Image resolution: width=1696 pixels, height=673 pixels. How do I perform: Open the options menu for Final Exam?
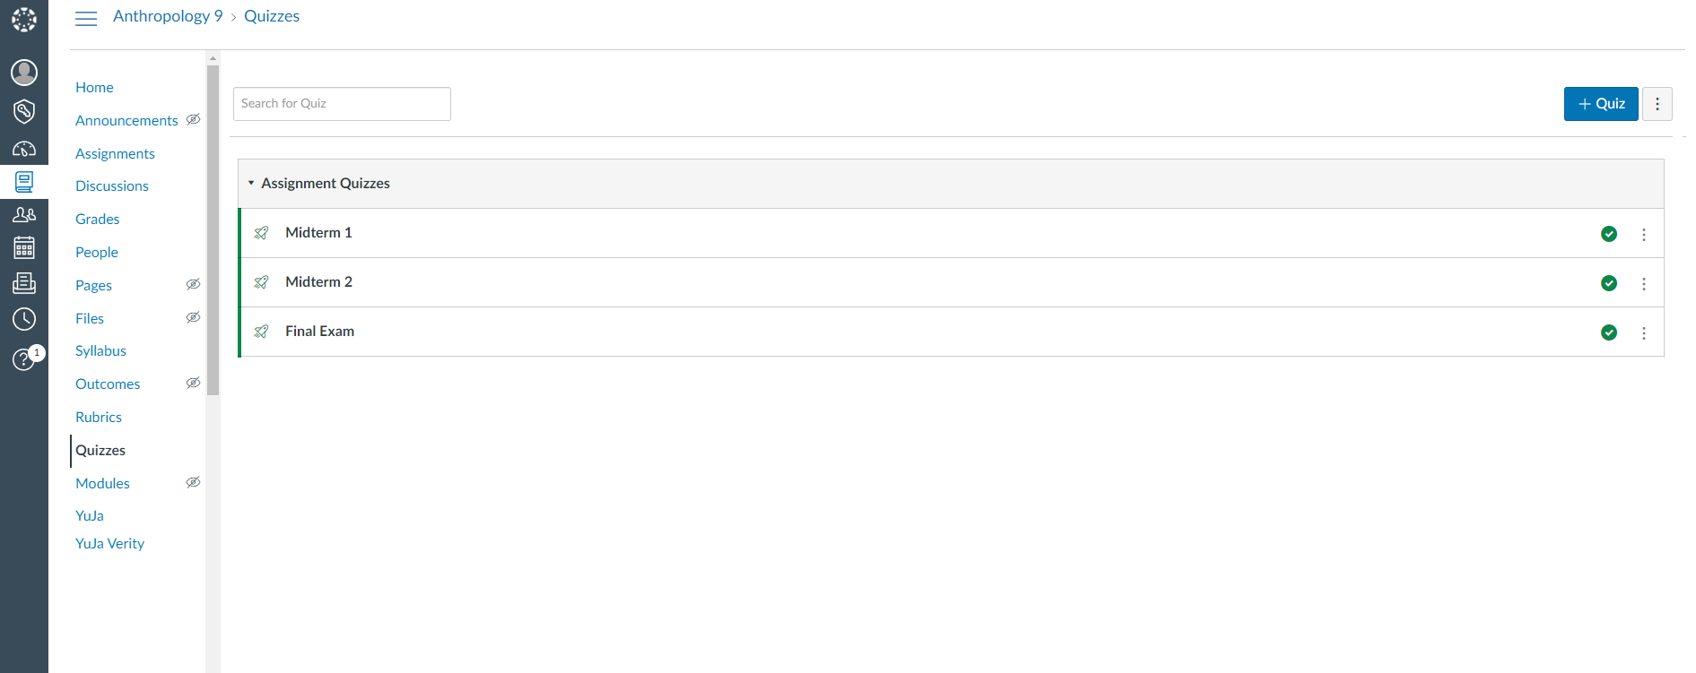(x=1644, y=332)
